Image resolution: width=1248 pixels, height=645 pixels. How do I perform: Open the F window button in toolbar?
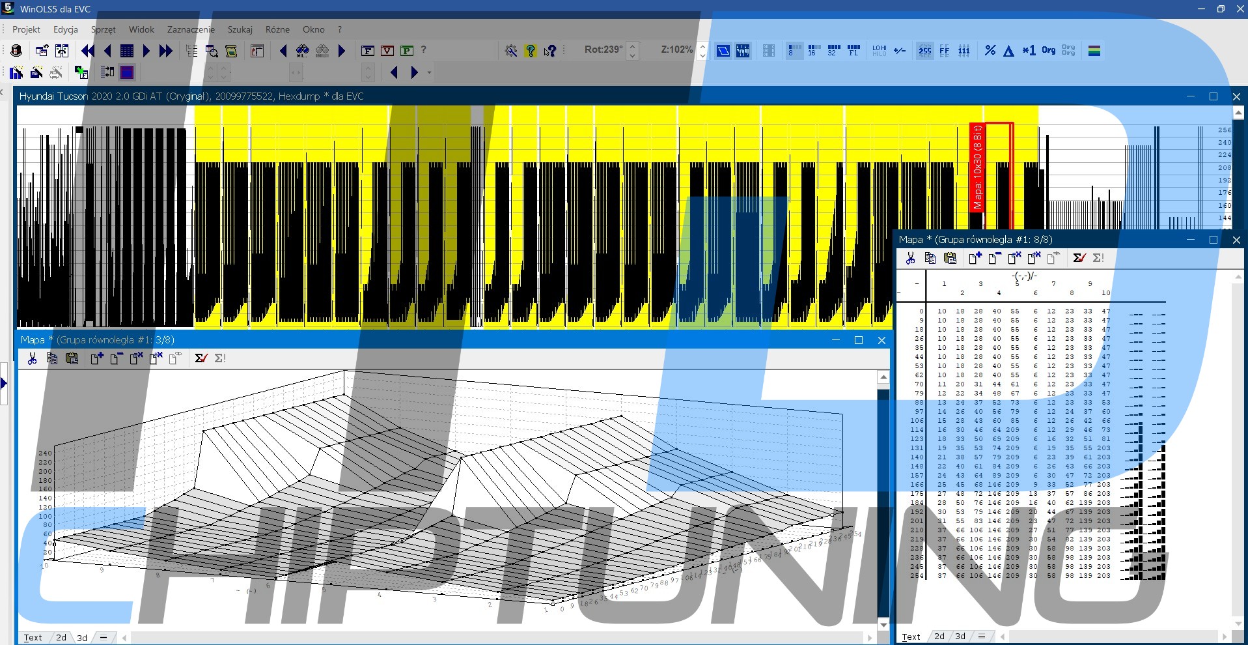(368, 51)
